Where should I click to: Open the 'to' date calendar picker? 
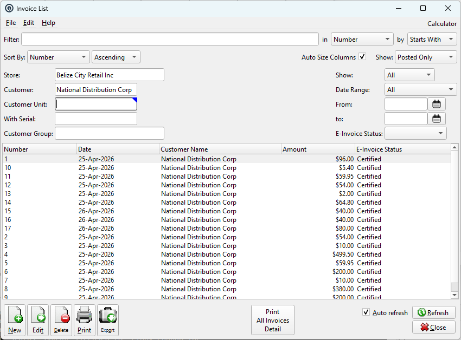point(437,119)
